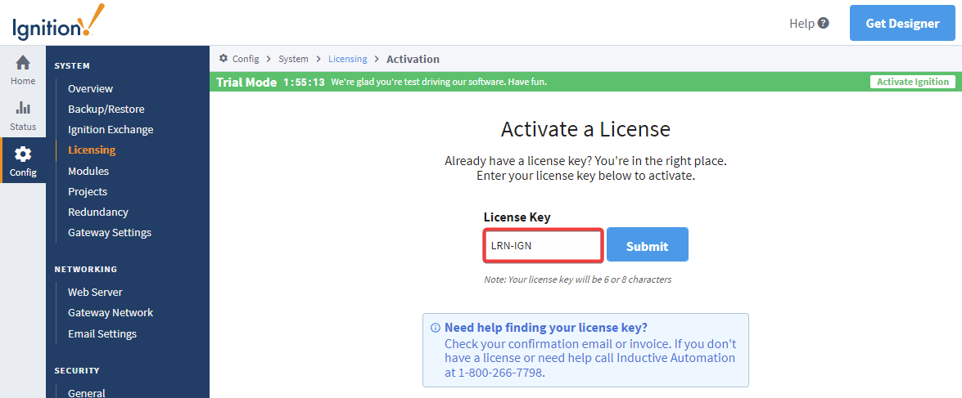Open Modules settings
The image size is (962, 398).
pos(88,171)
